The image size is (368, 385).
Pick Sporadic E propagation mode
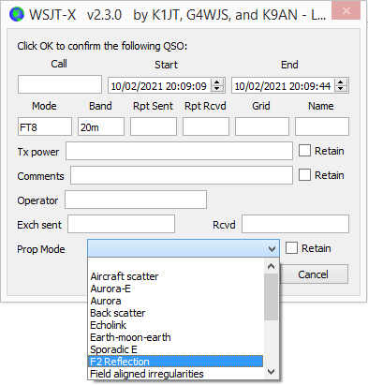(176, 349)
